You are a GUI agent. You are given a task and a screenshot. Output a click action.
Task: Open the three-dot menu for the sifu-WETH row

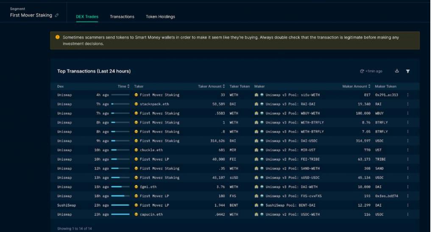click(408, 95)
